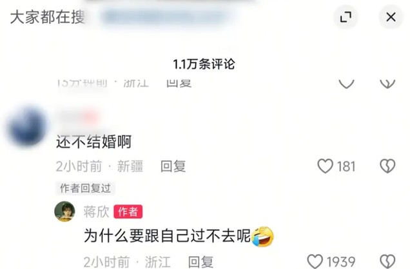Tap the laughing-crying emoji in the reply
Screen dimensions: 410x269
[262, 236]
